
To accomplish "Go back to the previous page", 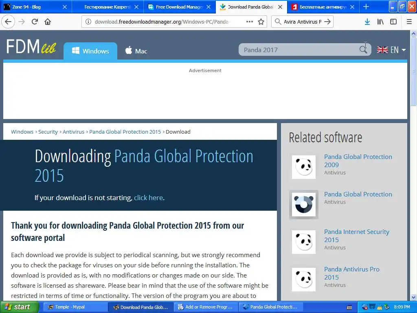I will [8, 22].
